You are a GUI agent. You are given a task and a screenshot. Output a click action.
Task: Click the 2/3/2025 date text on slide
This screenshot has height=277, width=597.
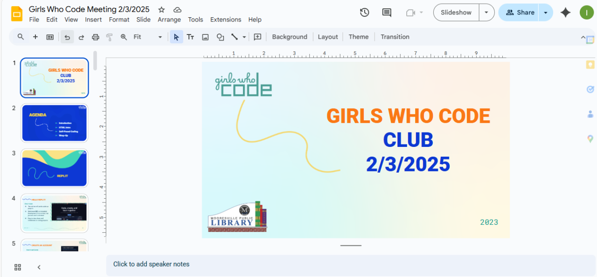(x=408, y=164)
